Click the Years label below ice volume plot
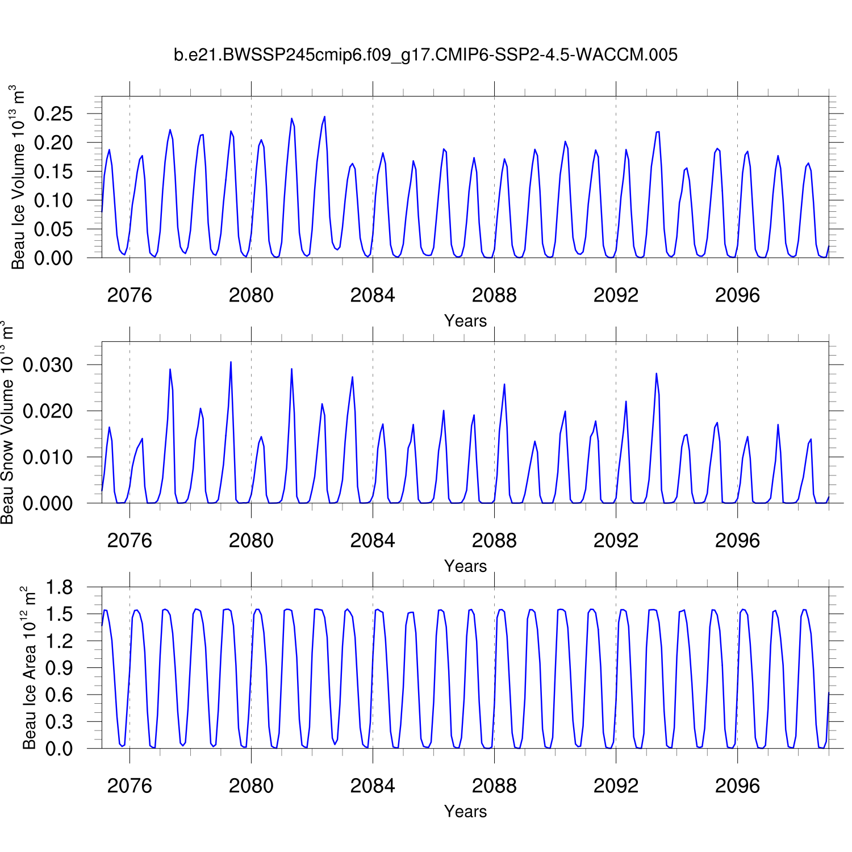Image resolution: width=852 pixels, height=852 pixels. point(465,321)
